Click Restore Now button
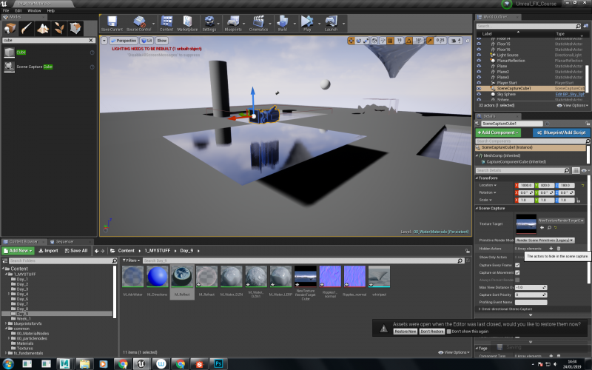Image resolution: width=592 pixels, height=370 pixels. click(x=405, y=332)
